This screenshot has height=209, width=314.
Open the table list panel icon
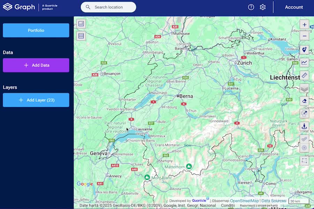(81, 36)
